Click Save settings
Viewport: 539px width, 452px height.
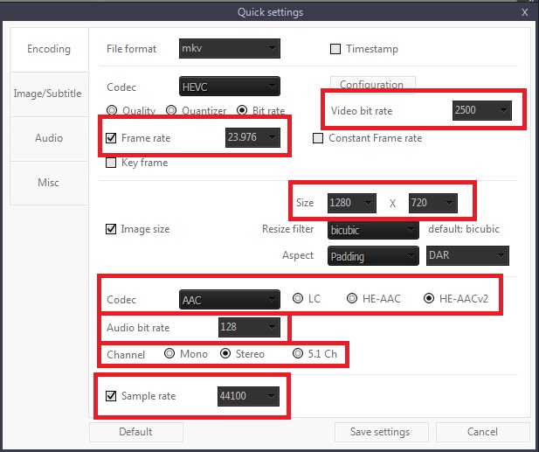[381, 432]
